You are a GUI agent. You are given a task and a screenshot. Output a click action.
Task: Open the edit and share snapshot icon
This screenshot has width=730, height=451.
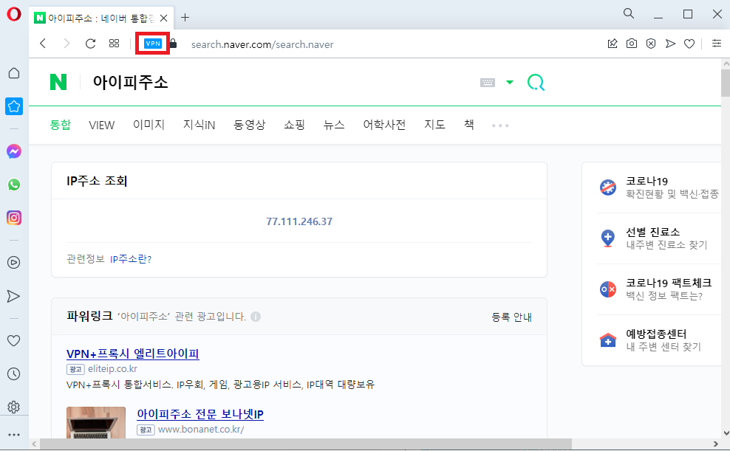[x=613, y=44]
